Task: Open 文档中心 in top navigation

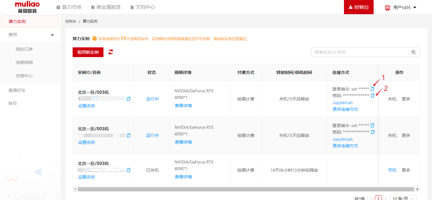Action: coord(142,7)
